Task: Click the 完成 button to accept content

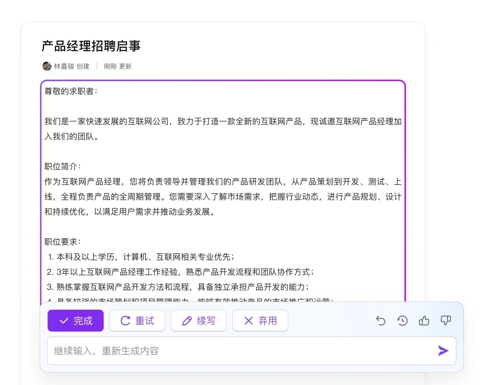Action: point(76,321)
